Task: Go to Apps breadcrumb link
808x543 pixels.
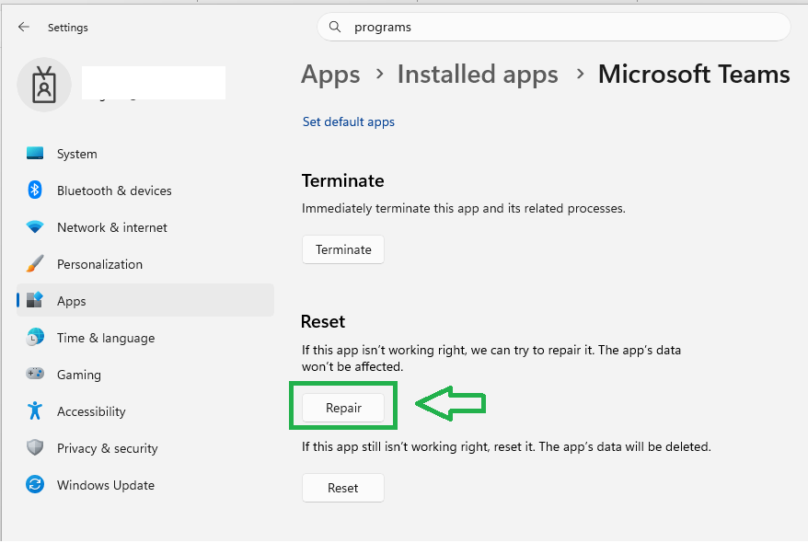Action: (330, 75)
